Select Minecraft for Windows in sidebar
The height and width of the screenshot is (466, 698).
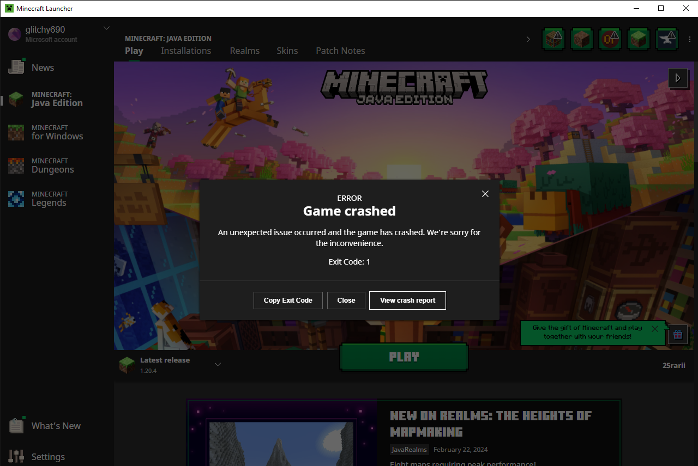point(46,132)
